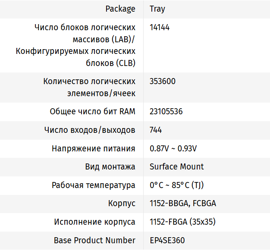Click the "Рабочая температура" label
Screen dimensions: 270x251
(x=94, y=185)
